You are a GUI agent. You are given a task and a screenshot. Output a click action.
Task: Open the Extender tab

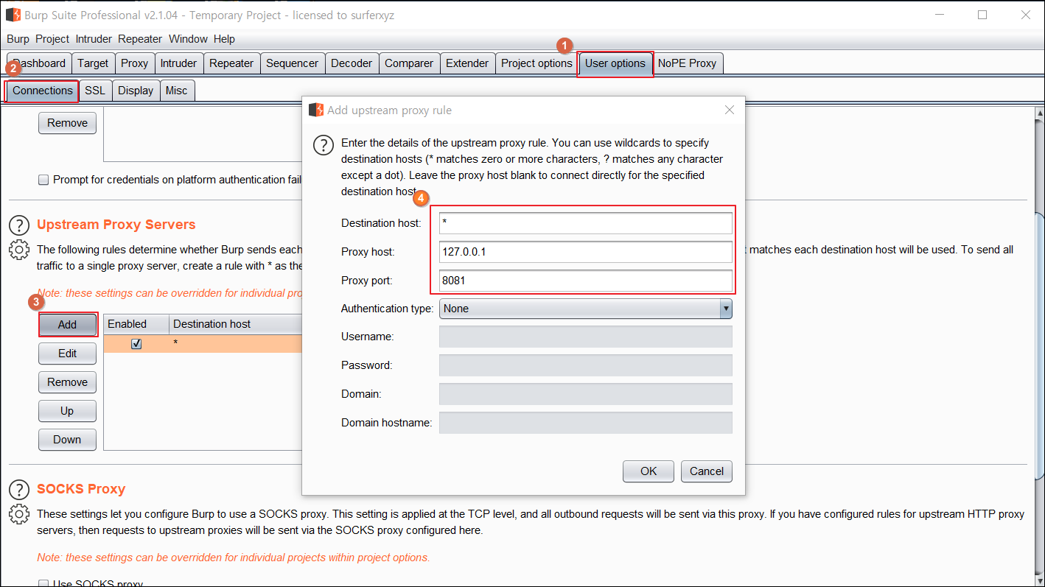pos(467,63)
